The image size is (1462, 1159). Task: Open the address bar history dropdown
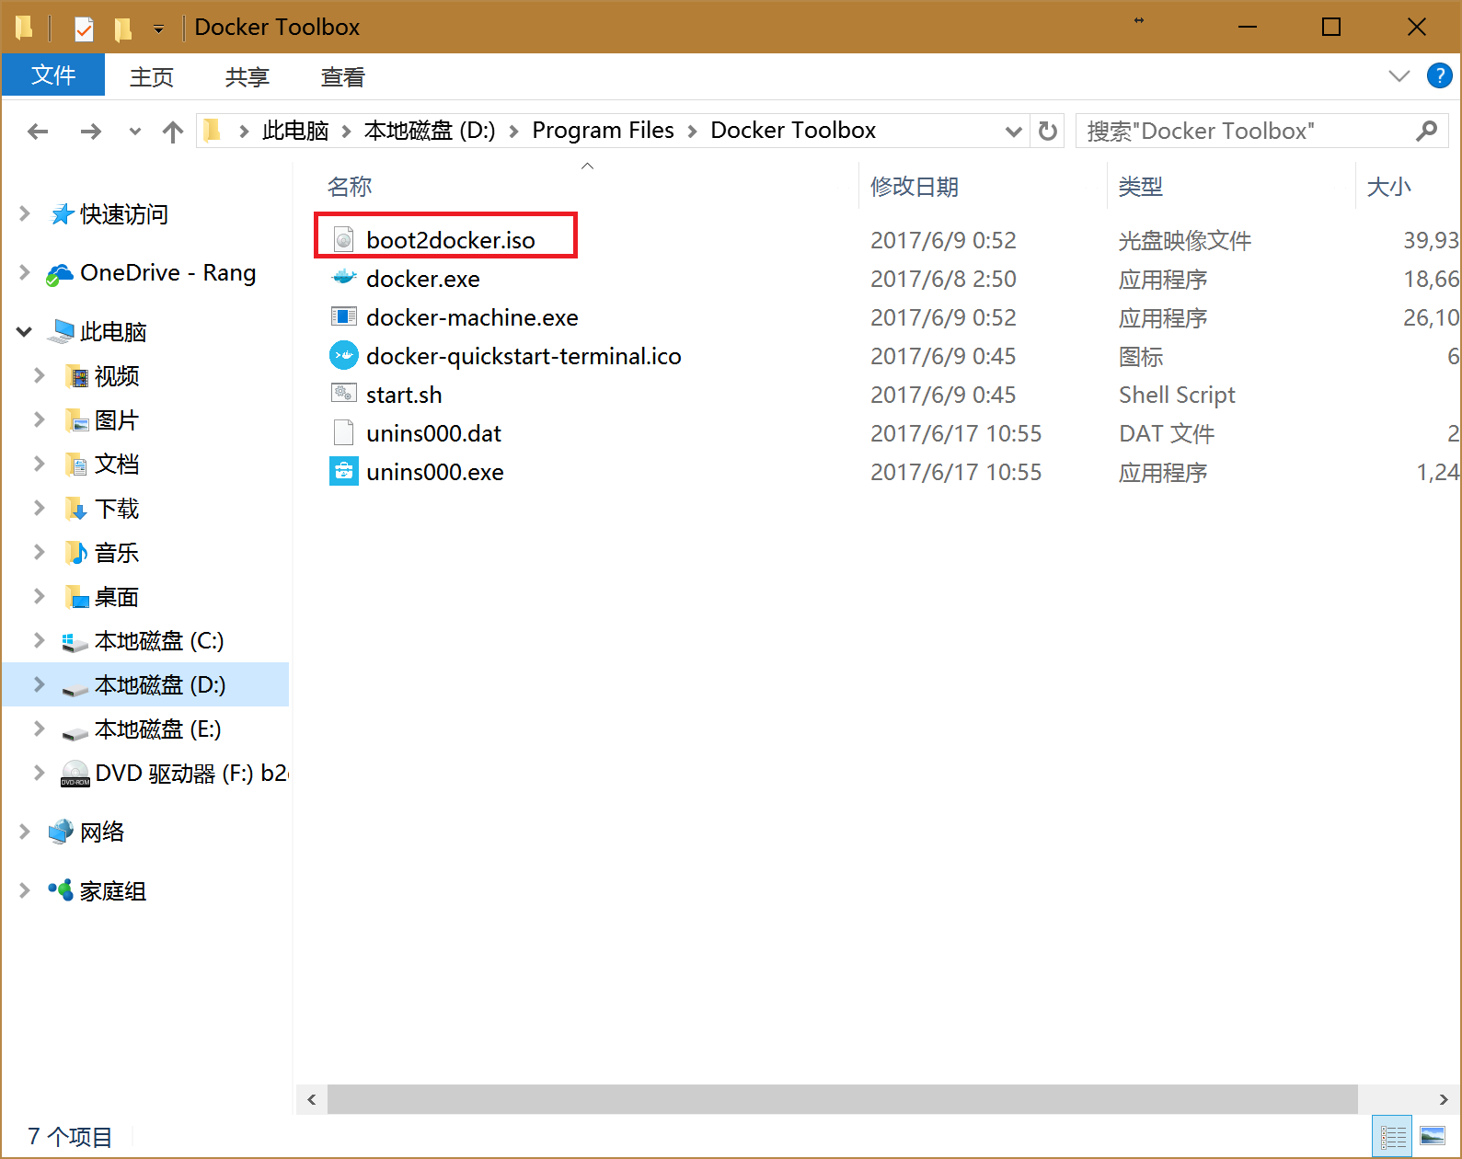point(1013,132)
